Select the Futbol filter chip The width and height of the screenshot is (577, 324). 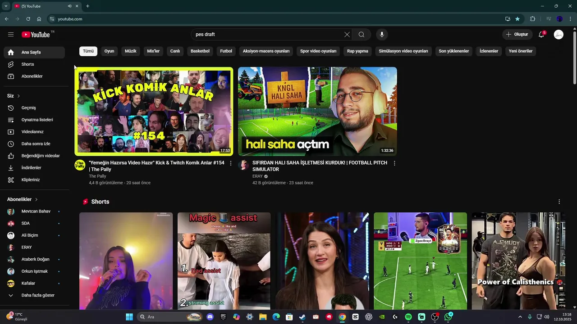226,51
